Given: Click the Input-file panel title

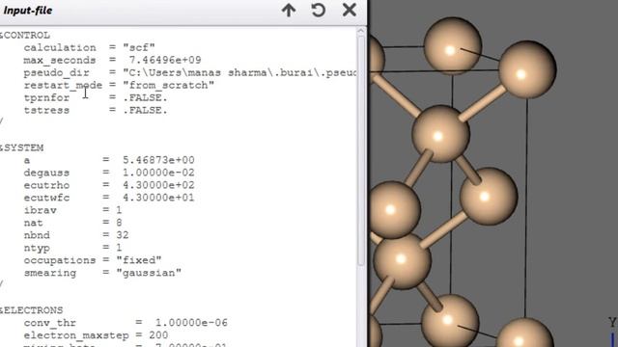Looking at the screenshot, I should coord(28,11).
